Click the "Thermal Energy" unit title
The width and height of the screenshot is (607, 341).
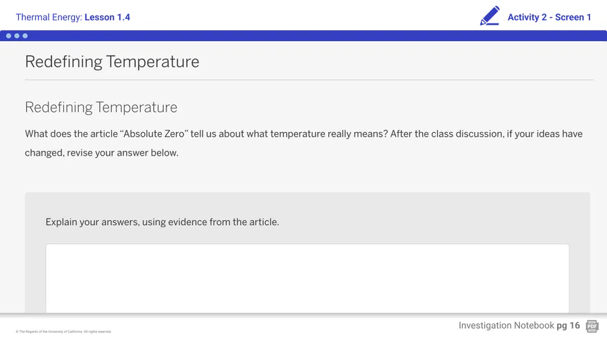point(48,17)
